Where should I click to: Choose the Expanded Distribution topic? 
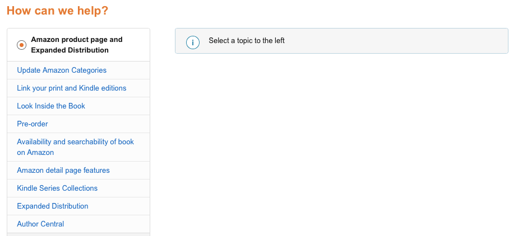pos(53,206)
